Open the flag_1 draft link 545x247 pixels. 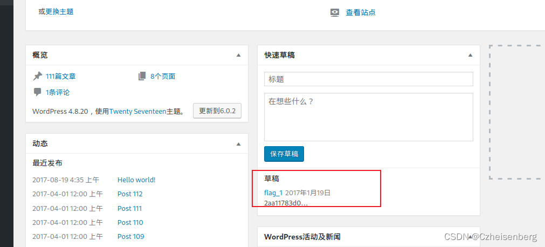coord(273,193)
